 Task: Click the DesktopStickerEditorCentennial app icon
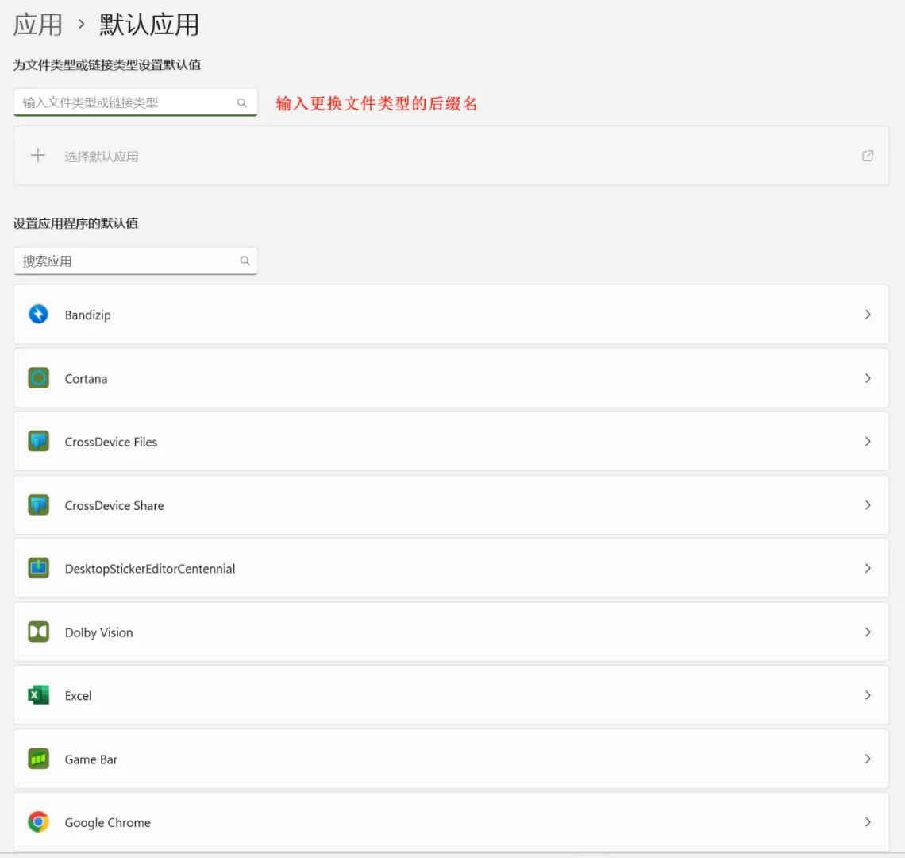tap(38, 568)
